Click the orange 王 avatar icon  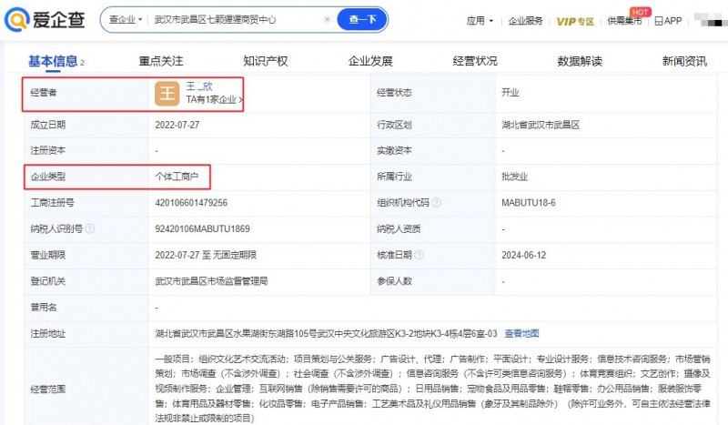(x=167, y=93)
